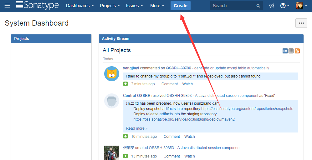Open yangjiayi's user profile link
The image size is (312, 160).
(131, 68)
